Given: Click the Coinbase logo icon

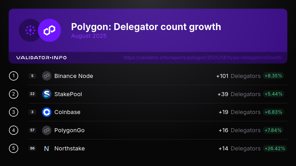Looking at the screenshot, I should (x=47, y=112).
